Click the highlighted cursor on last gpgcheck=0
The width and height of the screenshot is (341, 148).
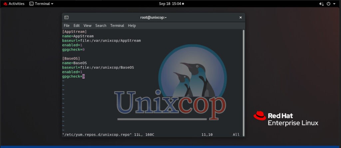84,77
